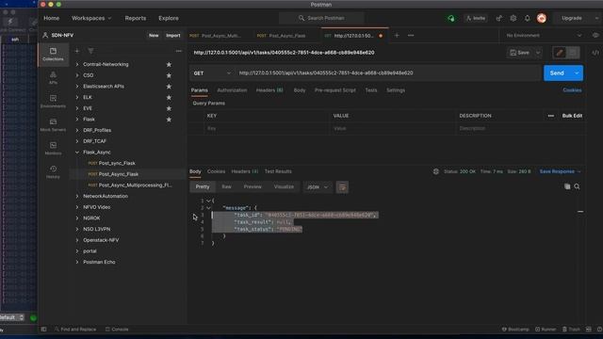Switch to the request Headers tab
The image size is (603, 339).
[269, 90]
